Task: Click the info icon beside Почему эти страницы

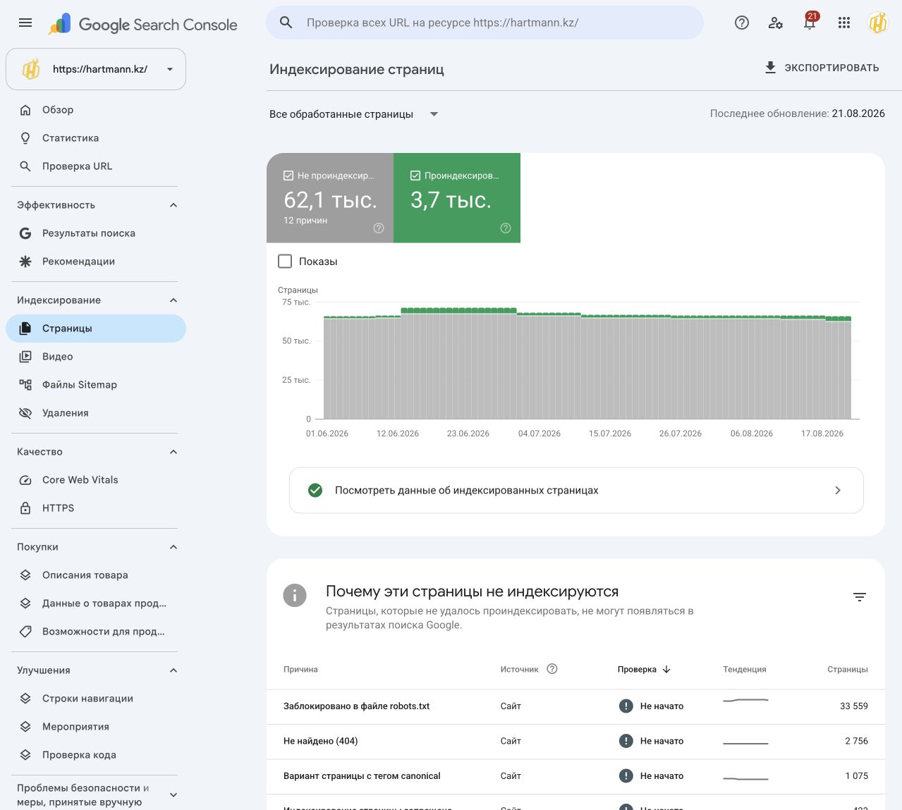Action: 295,595
